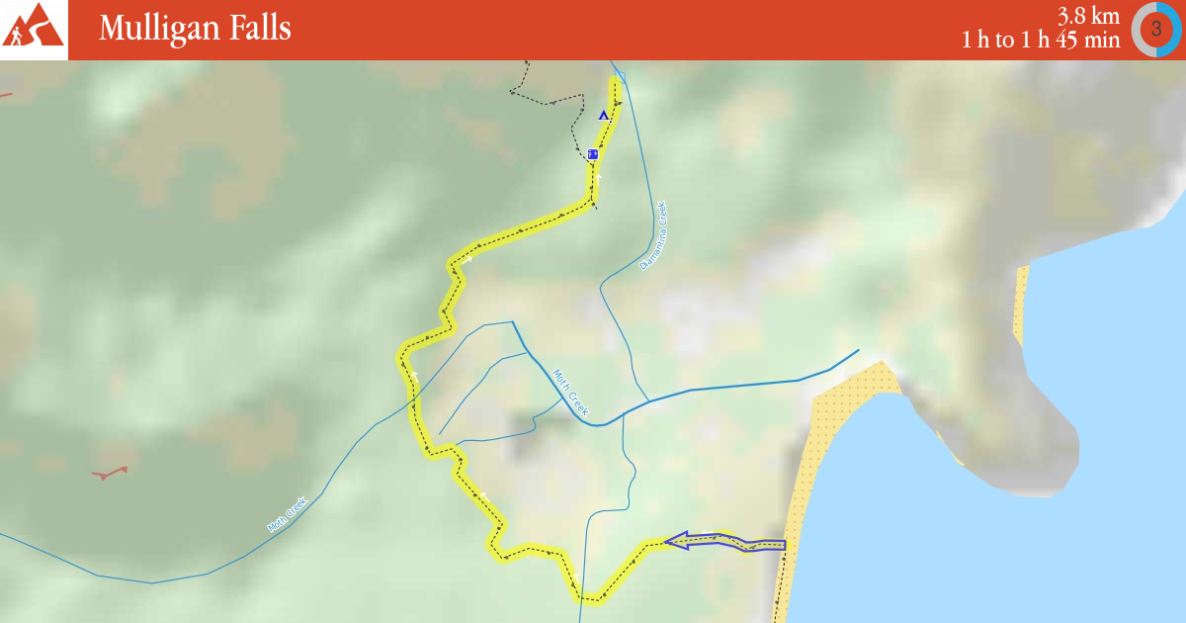Select the campsite tent marker
This screenshot has width=1186, height=623.
pos(604,116)
